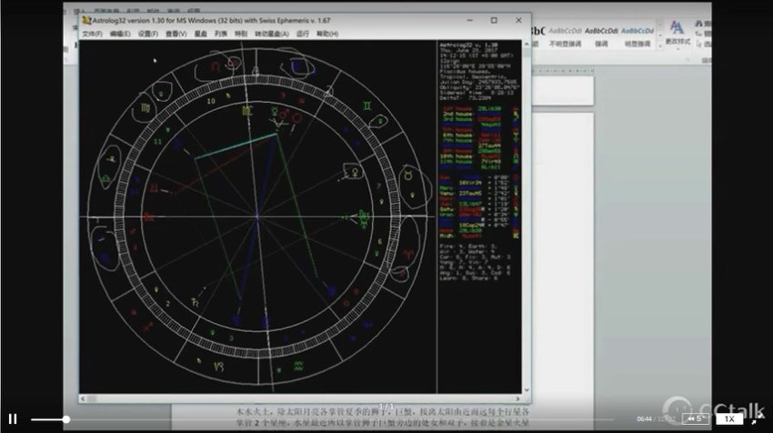Pause the video playback

[x=13, y=418]
